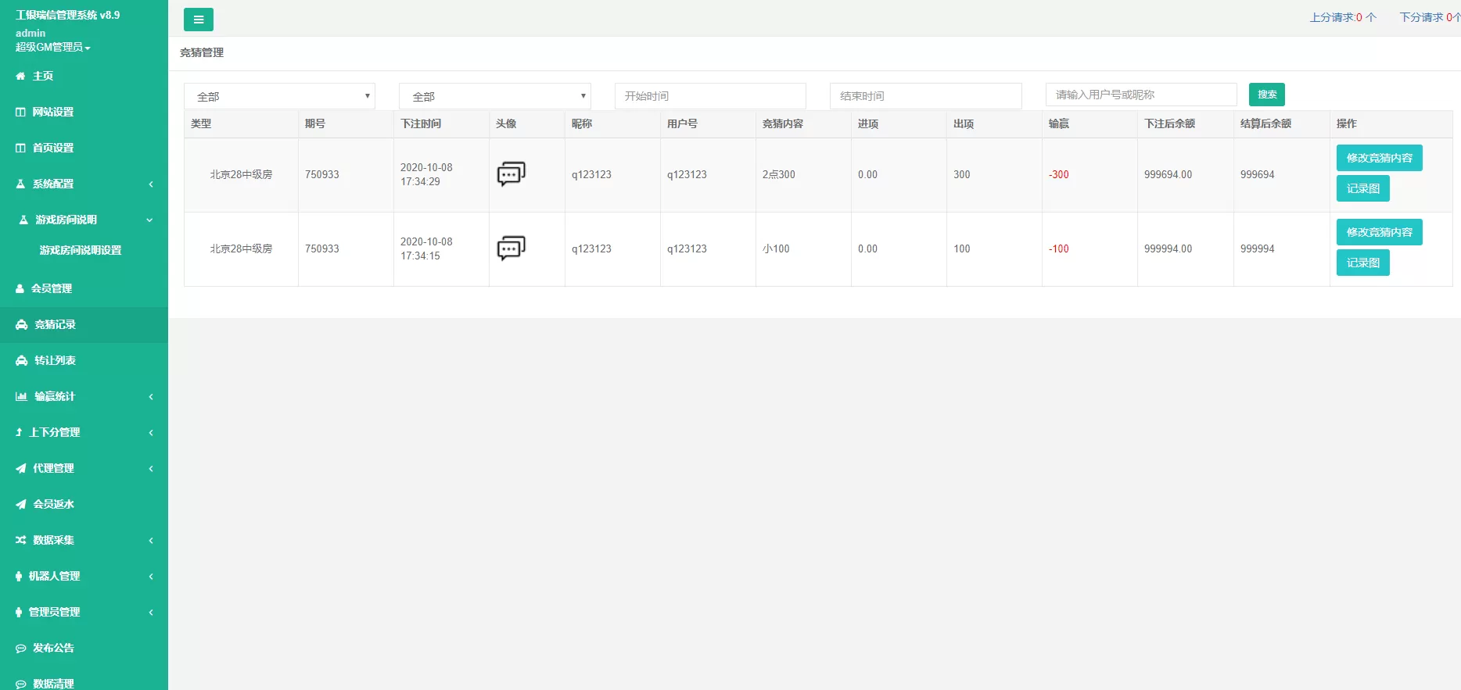Go to 会员管理 in the sidebar
The image size is (1461, 690).
point(52,289)
